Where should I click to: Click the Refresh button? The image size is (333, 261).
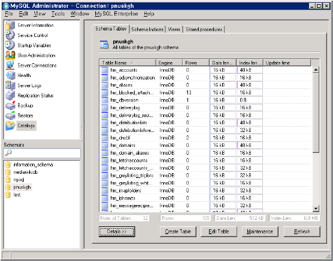pyautogui.click(x=302, y=232)
